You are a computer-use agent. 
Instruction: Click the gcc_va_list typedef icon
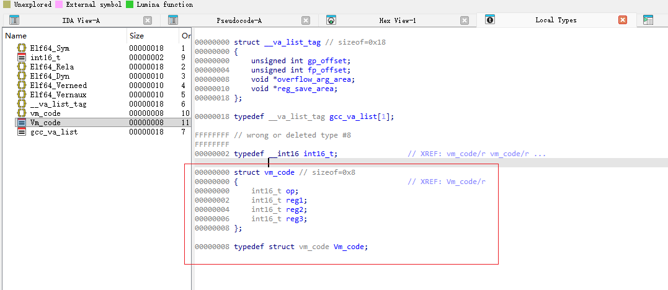(x=21, y=132)
